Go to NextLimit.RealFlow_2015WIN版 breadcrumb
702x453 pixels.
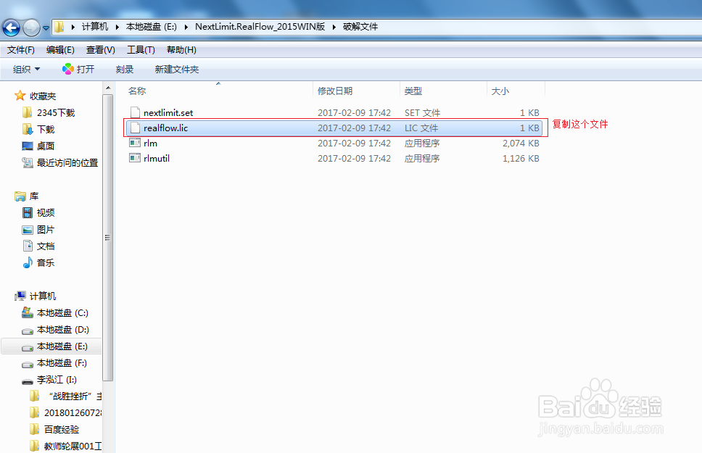pyautogui.click(x=260, y=27)
